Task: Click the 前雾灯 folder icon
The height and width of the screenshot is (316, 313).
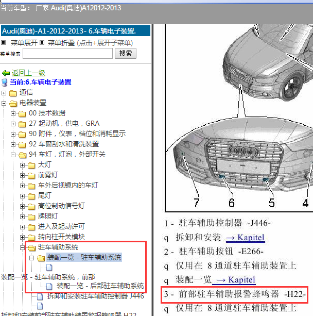Action: click(31, 176)
